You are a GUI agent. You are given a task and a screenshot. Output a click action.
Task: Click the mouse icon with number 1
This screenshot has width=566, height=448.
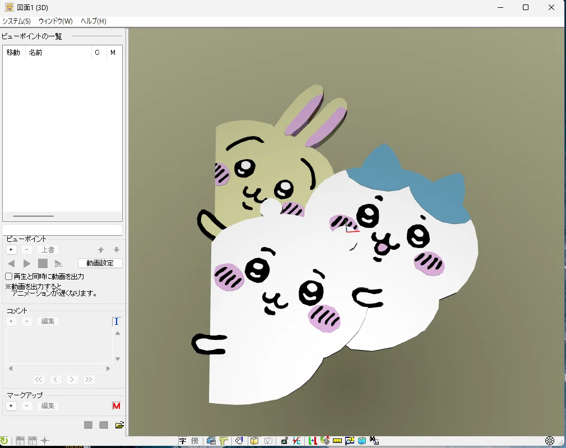(x=239, y=441)
